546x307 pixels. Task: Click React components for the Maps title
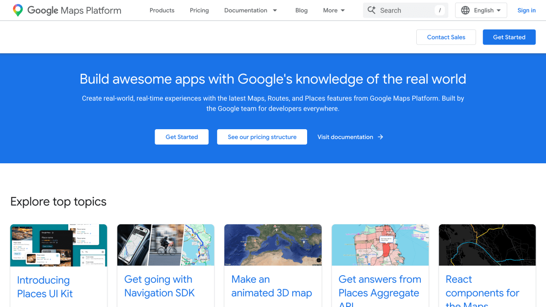[x=482, y=290]
